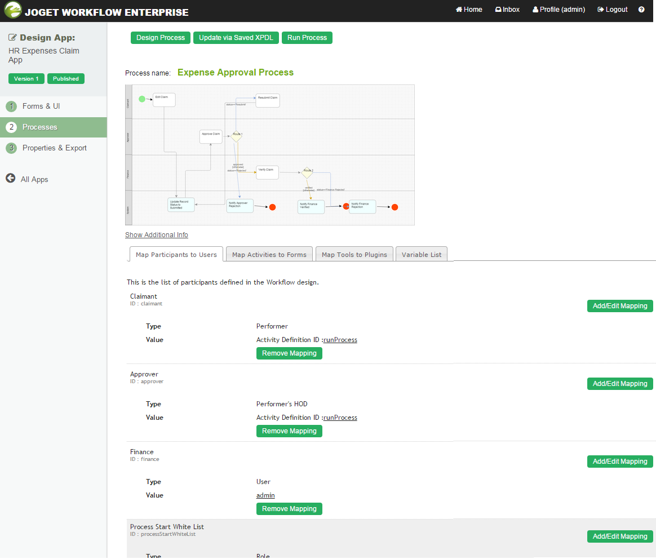Switch to Map Activities to Forms tab

pyautogui.click(x=269, y=255)
